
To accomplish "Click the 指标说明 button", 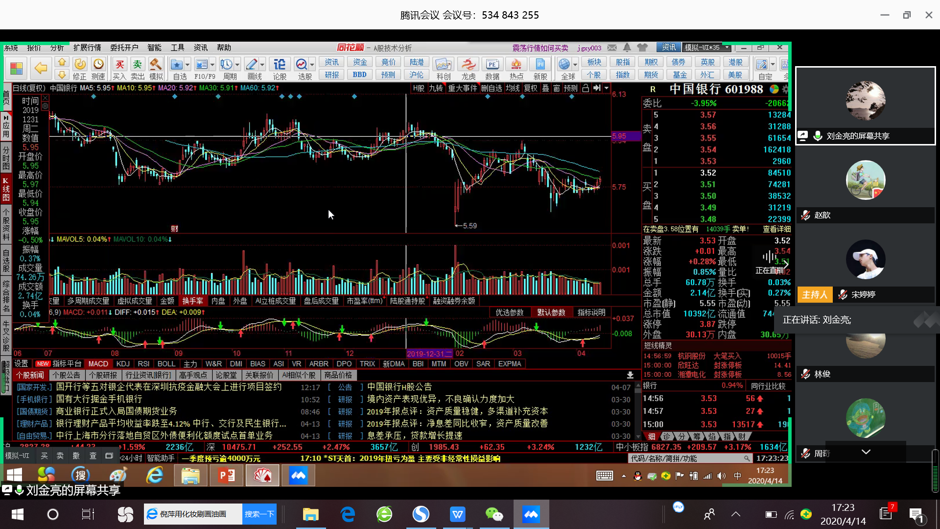I will [591, 313].
